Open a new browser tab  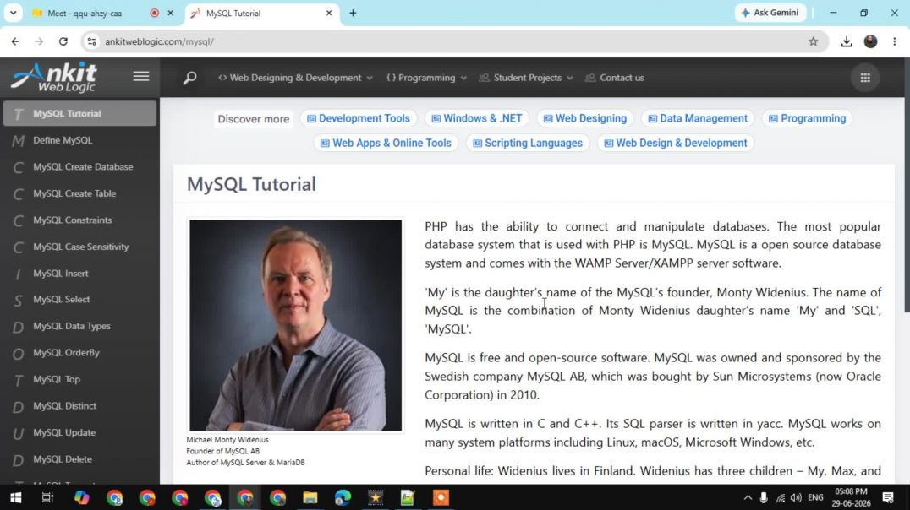tap(353, 13)
